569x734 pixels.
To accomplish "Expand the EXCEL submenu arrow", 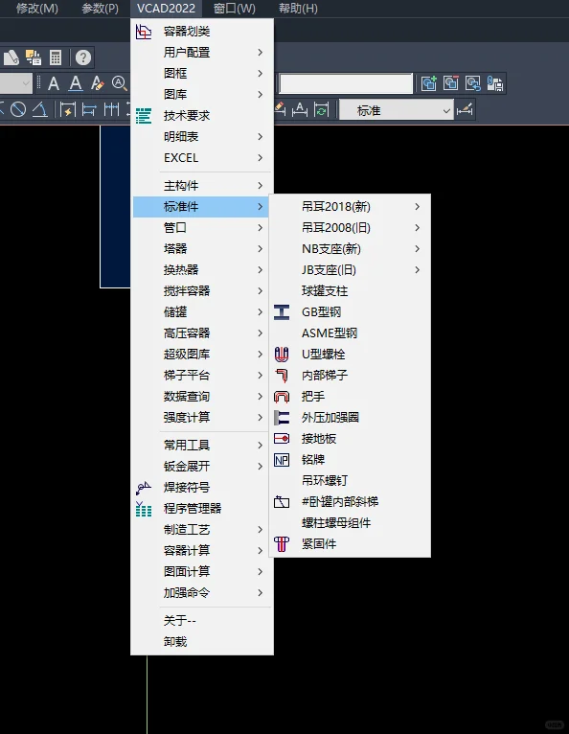I will [261, 158].
